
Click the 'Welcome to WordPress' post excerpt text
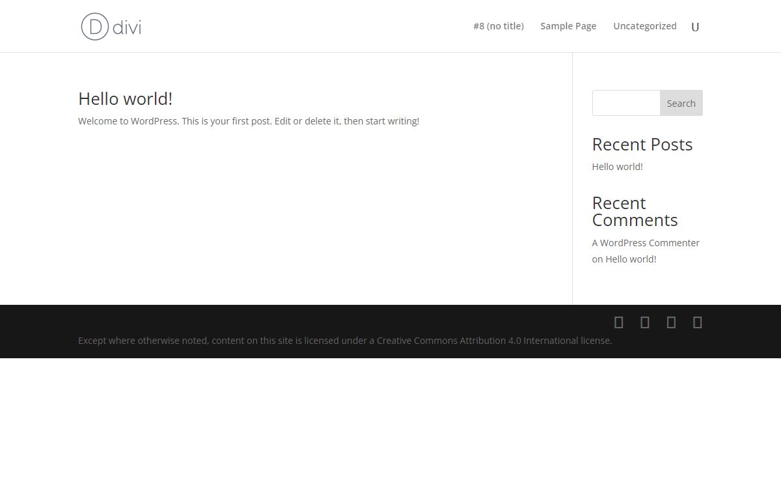(x=249, y=121)
